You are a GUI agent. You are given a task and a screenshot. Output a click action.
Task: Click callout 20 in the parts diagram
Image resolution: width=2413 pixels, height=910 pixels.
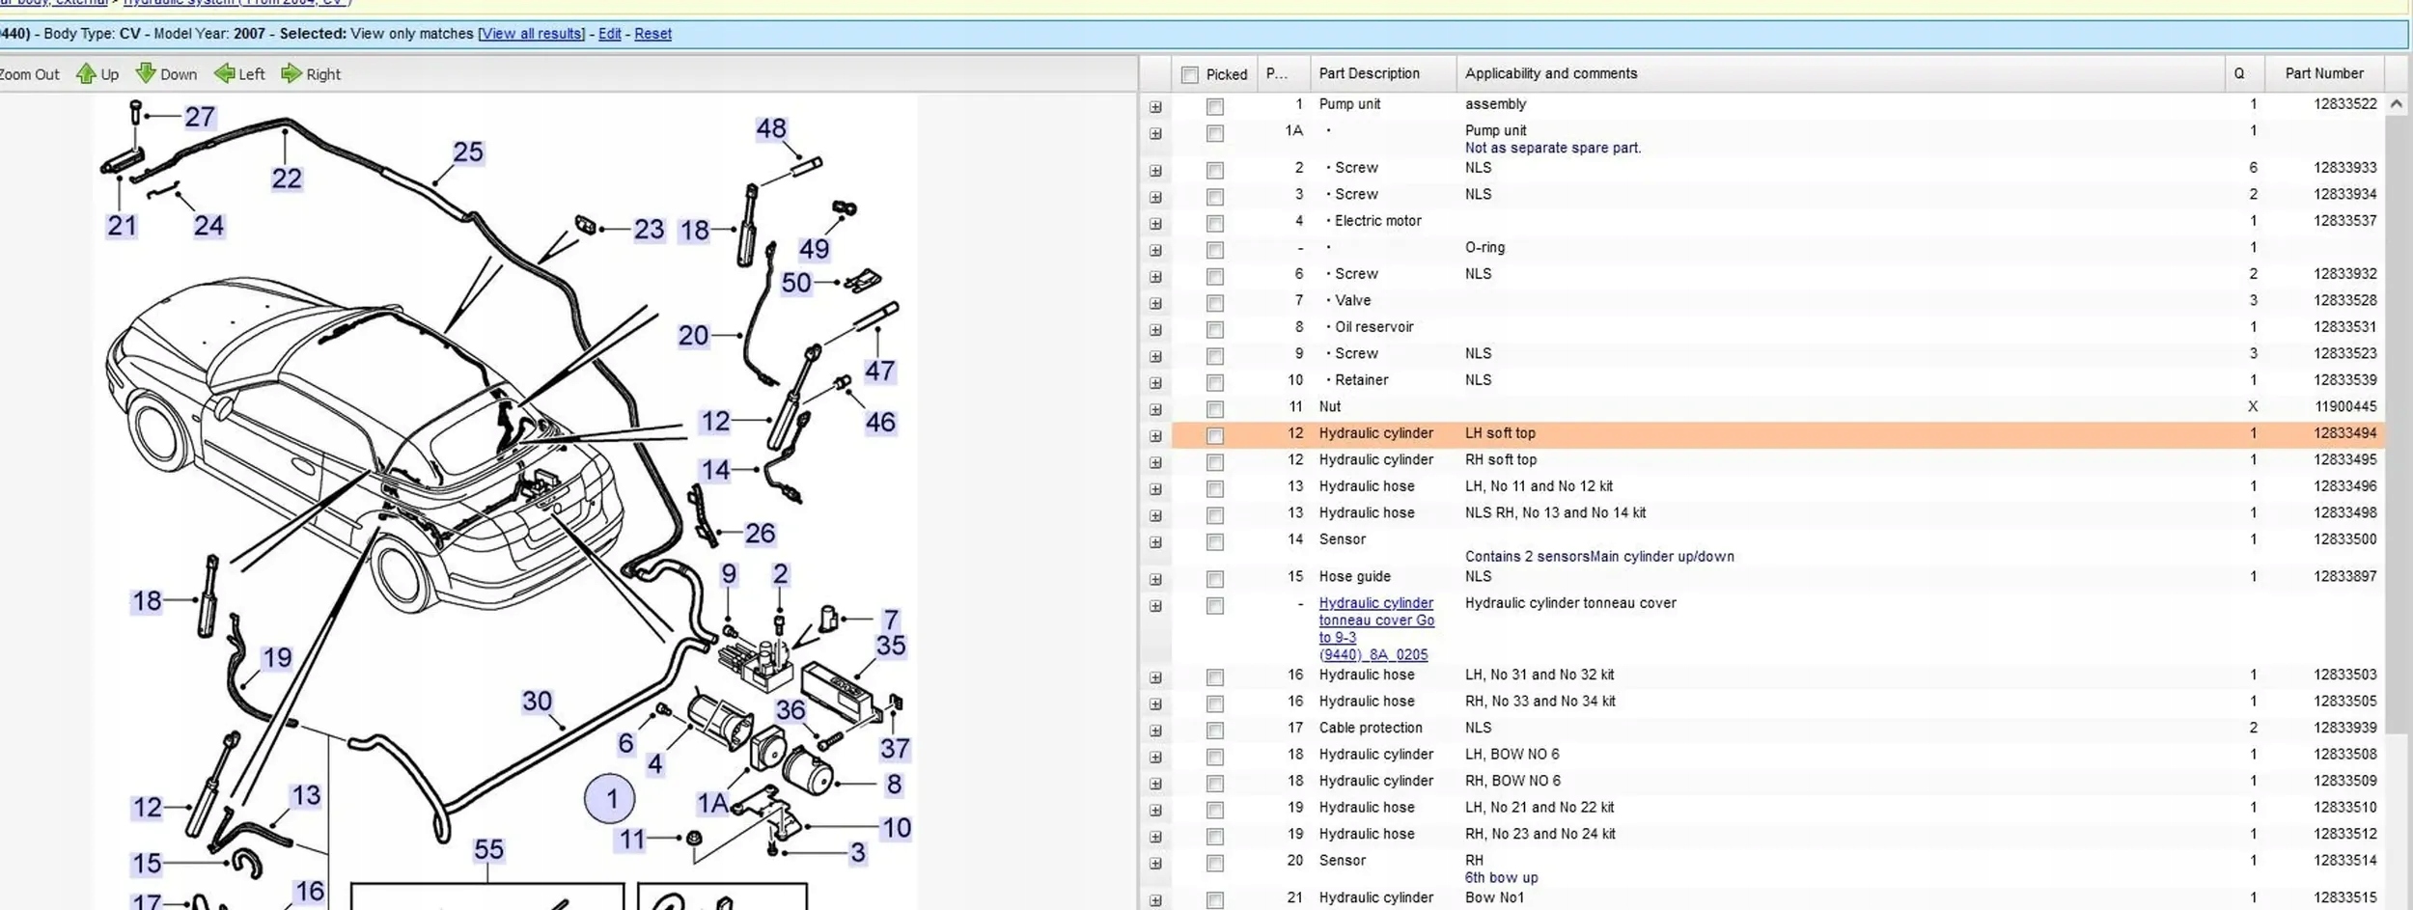(x=693, y=336)
